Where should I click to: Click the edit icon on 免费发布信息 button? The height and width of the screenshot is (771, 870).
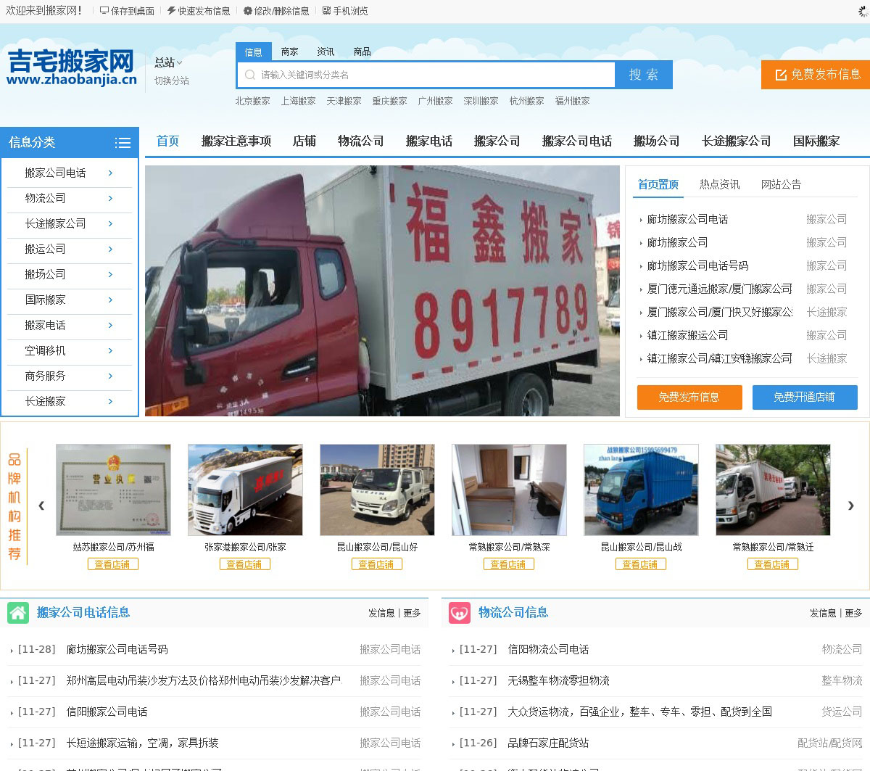pyautogui.click(x=781, y=75)
